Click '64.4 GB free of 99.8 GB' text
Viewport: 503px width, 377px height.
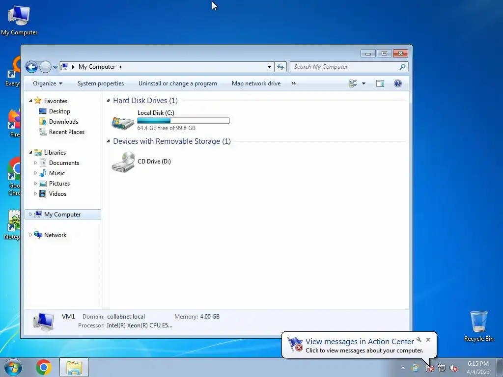pyautogui.click(x=166, y=128)
